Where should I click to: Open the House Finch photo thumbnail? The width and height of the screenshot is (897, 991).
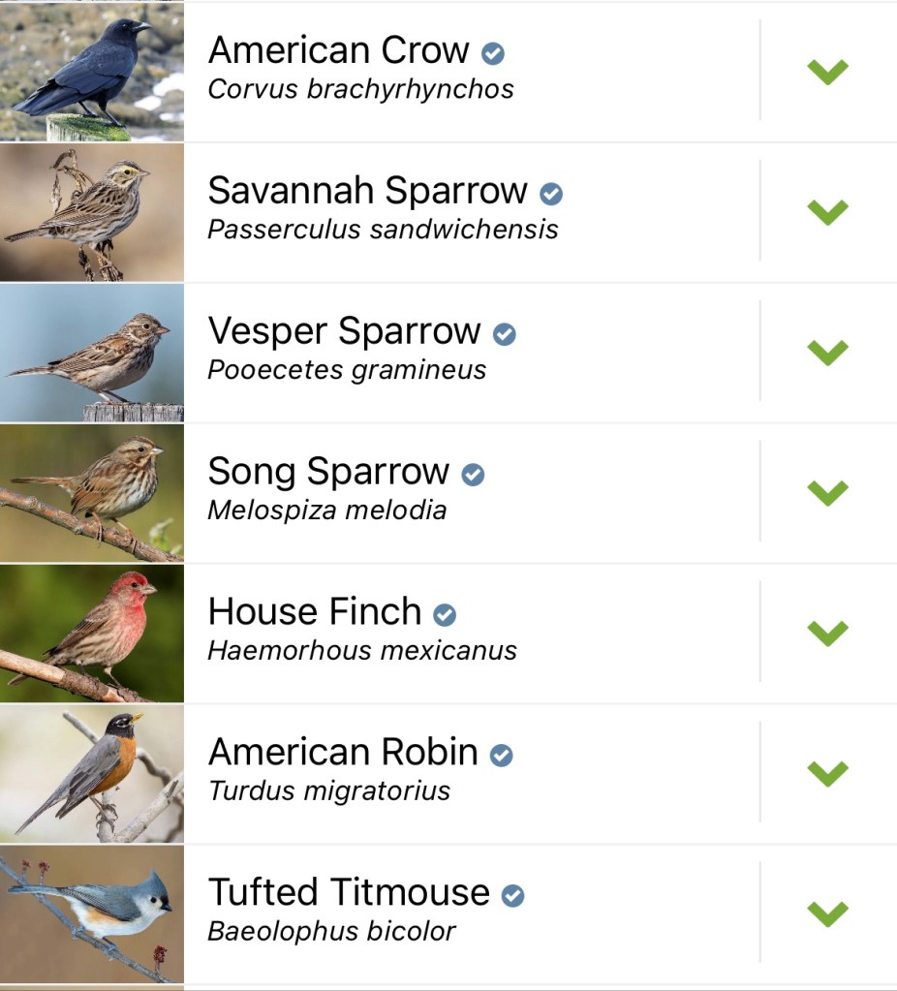click(x=91, y=634)
